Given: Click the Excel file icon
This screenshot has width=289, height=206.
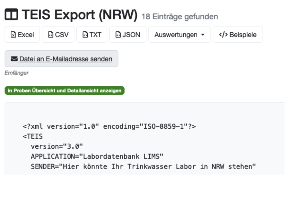Looking at the screenshot, I should (13, 35).
